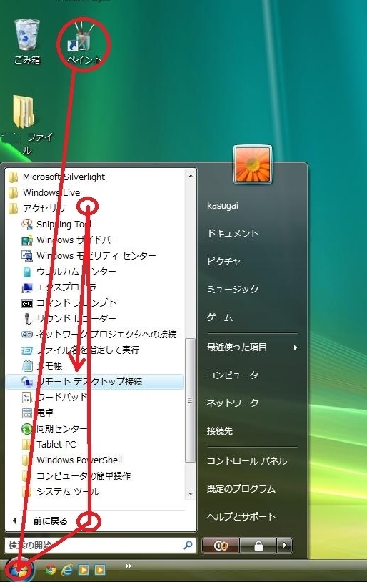
Task: Show hidden quick launch items chevron
Action: (x=129, y=566)
